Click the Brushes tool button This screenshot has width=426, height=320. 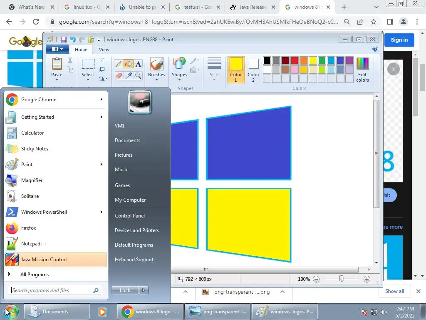[x=156, y=69]
